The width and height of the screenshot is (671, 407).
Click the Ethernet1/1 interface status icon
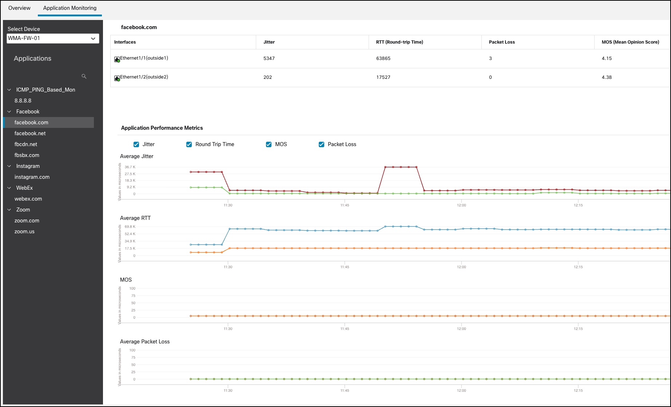(x=117, y=60)
